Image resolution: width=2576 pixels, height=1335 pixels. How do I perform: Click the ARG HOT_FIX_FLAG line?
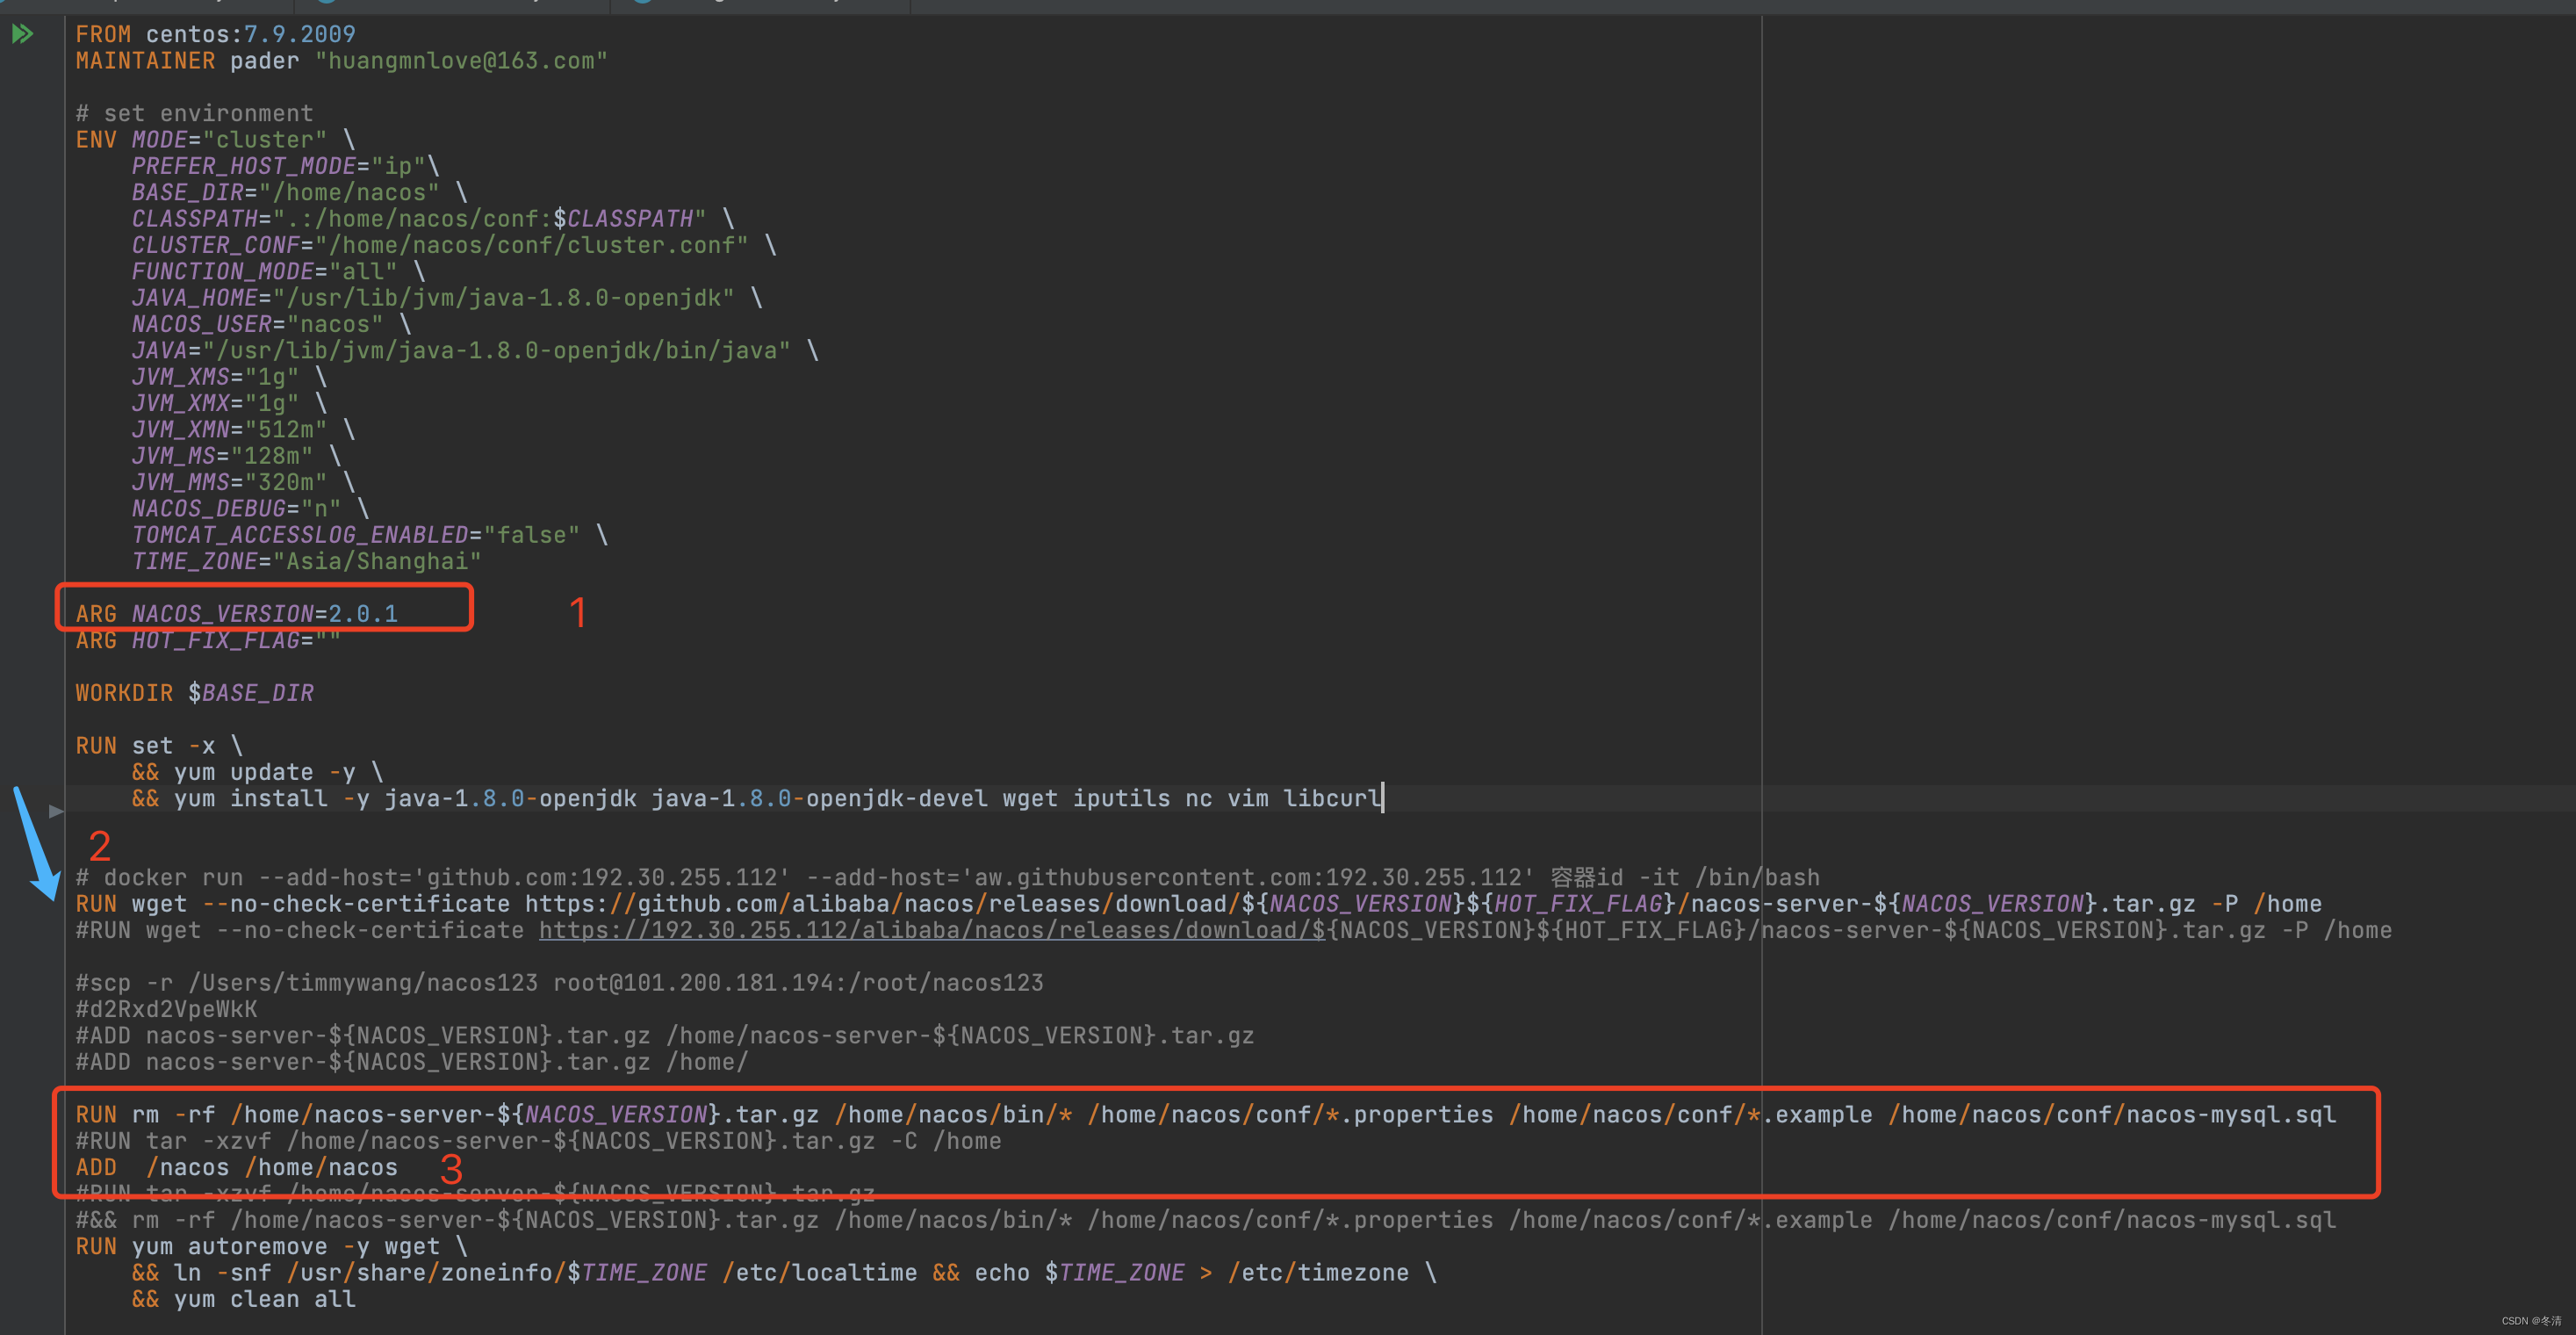(x=208, y=640)
